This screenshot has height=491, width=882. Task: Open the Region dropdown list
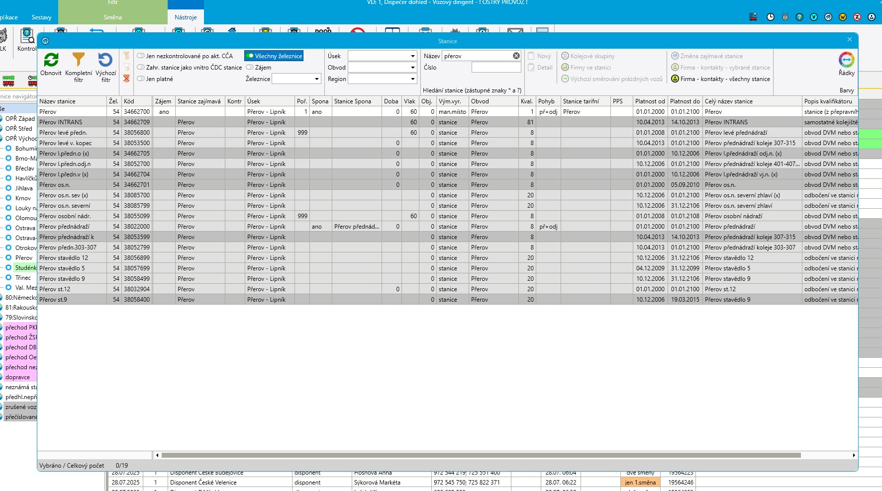(412, 79)
